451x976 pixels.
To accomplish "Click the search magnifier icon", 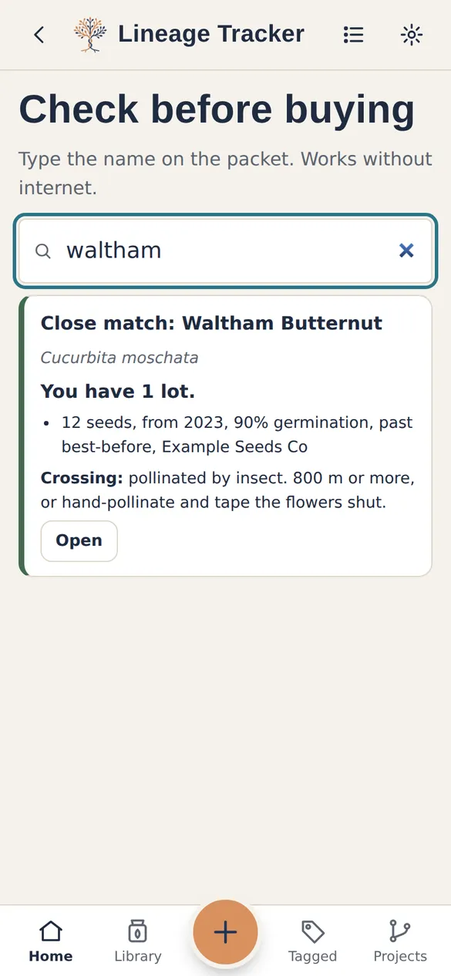I will click(44, 251).
